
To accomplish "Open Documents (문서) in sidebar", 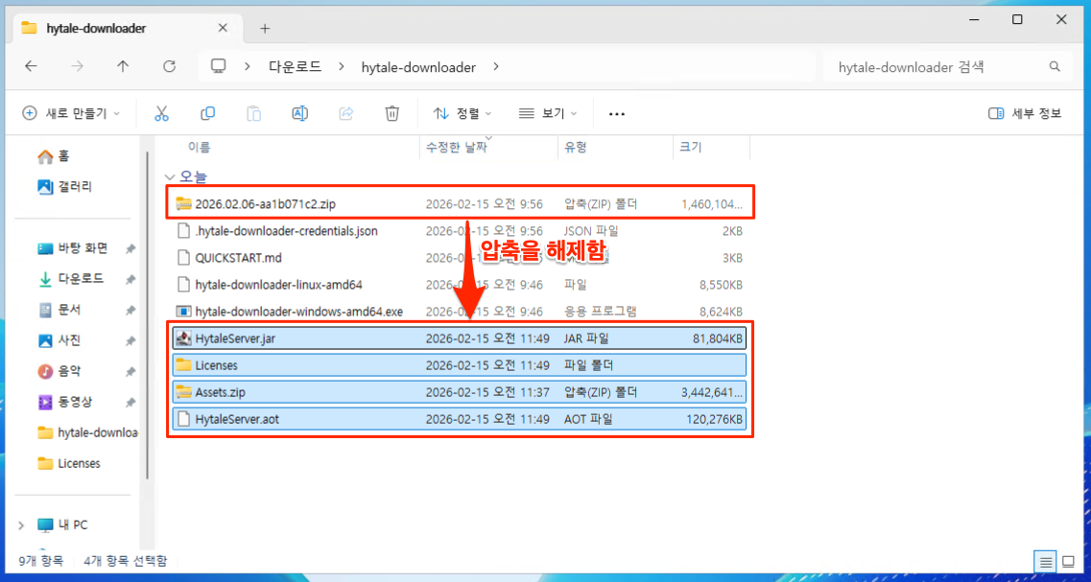I will point(59,310).
